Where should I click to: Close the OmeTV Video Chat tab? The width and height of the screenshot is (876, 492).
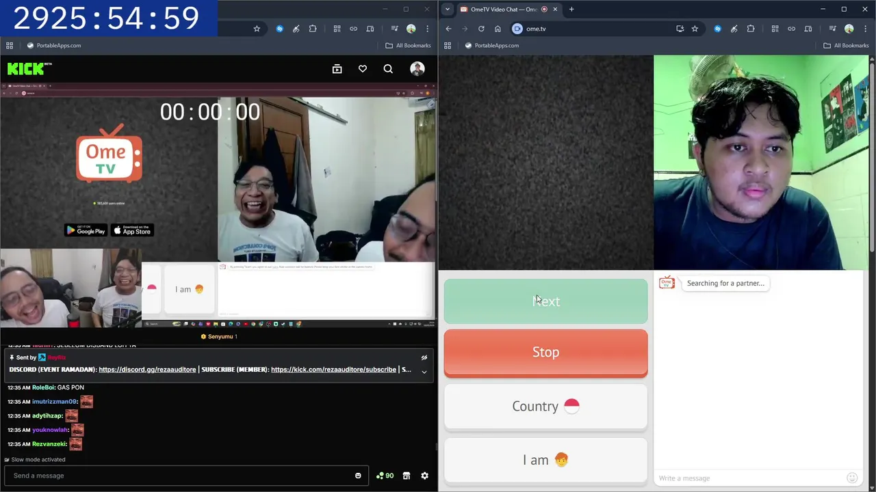[555, 9]
